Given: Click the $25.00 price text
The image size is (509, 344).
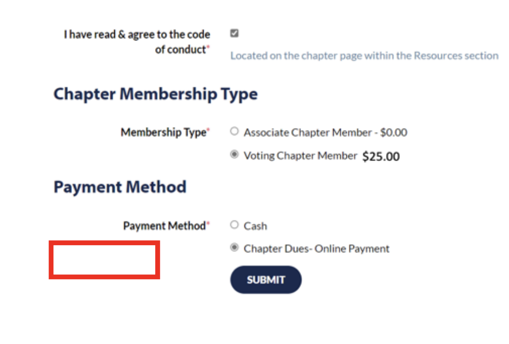Looking at the screenshot, I should point(381,157).
